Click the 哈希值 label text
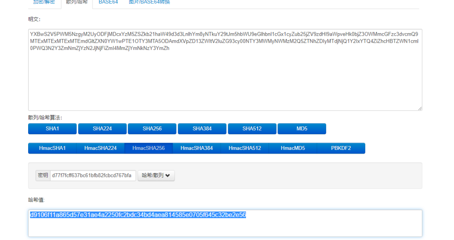 click(36, 200)
